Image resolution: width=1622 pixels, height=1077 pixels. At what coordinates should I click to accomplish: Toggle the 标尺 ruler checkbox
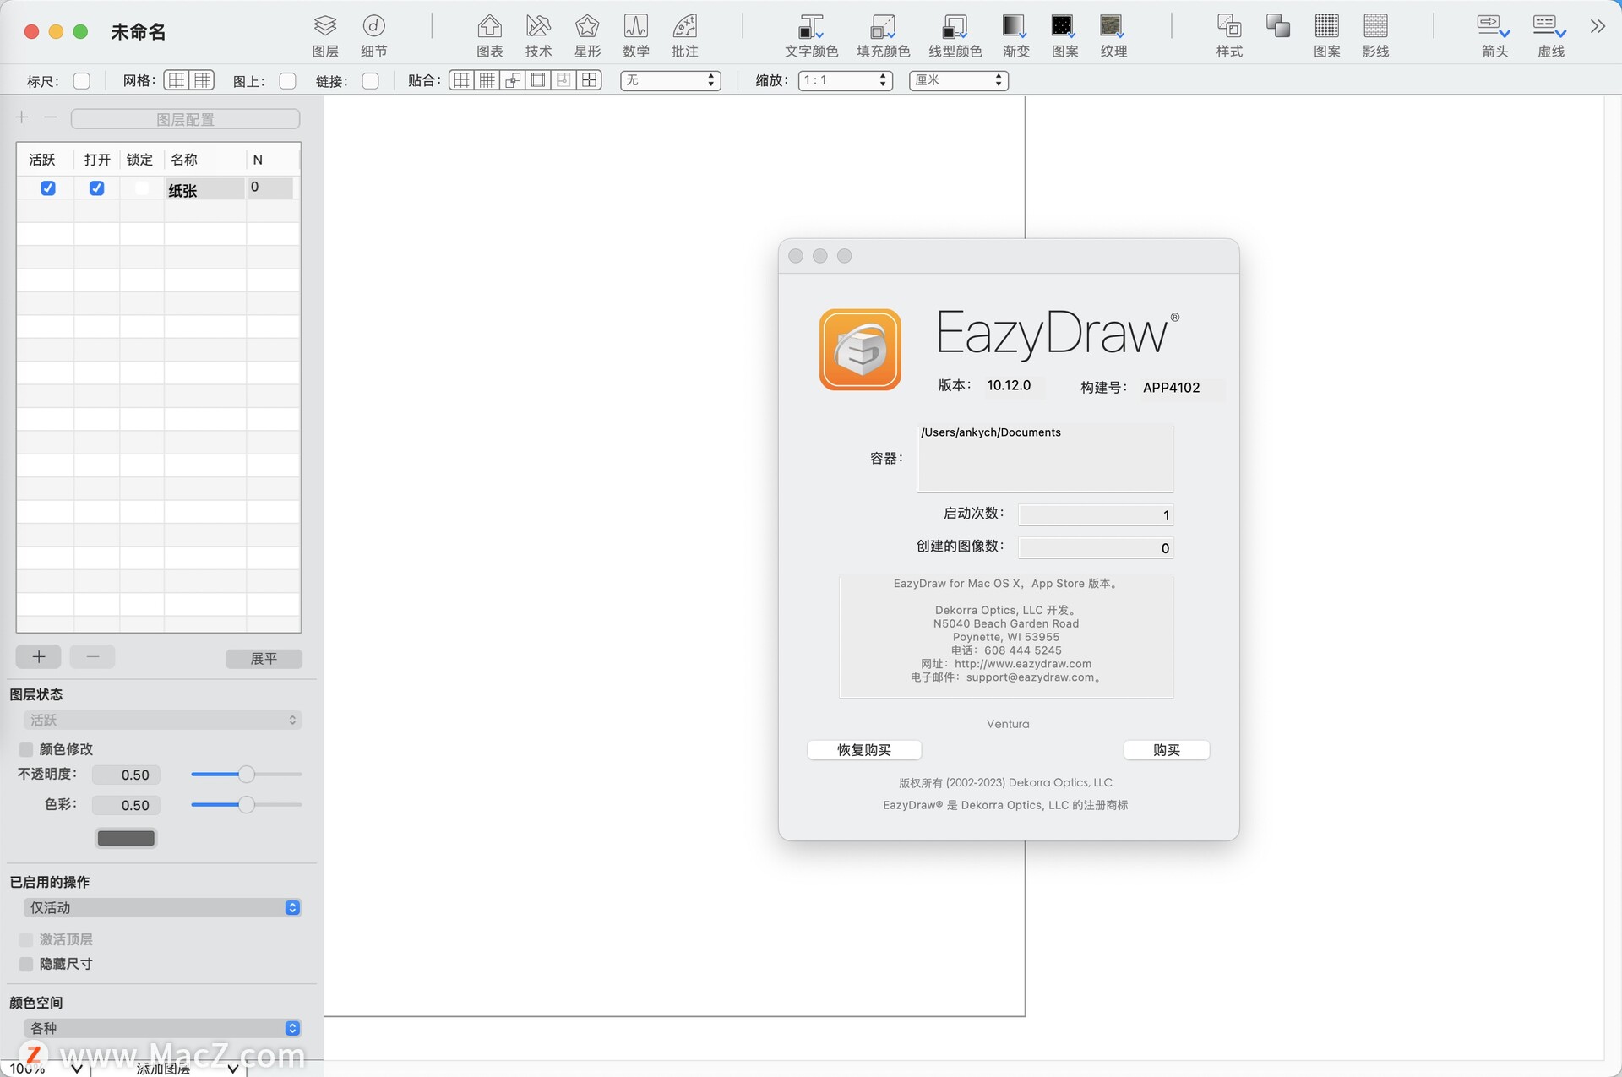click(x=82, y=81)
